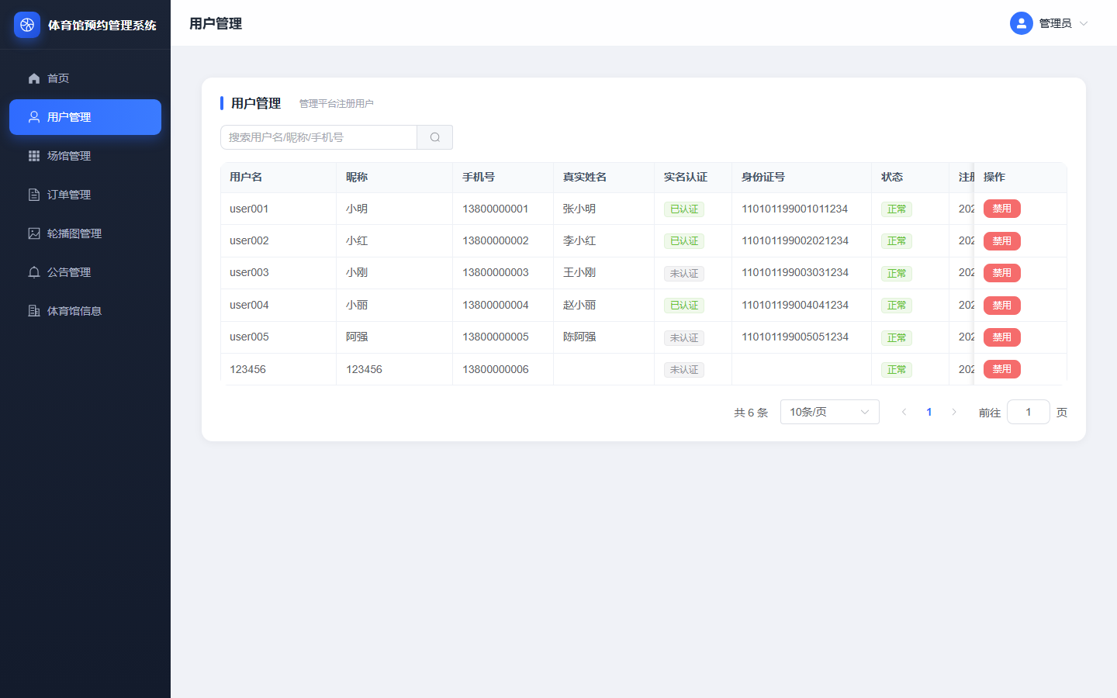This screenshot has height=698, width=1117.
Task: Click the home icon beside 首页
Action: pyautogui.click(x=34, y=78)
